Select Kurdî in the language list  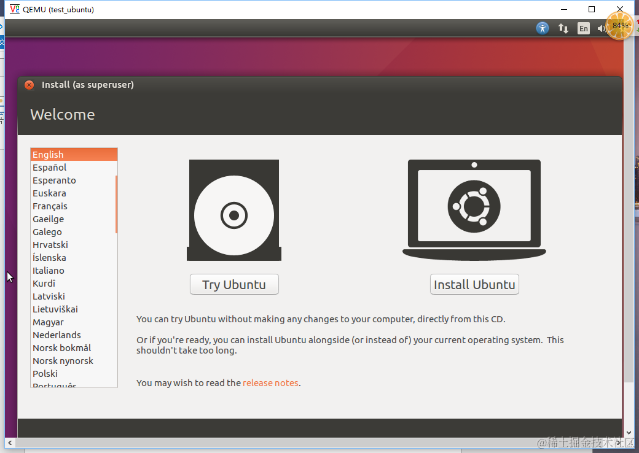tap(74, 284)
